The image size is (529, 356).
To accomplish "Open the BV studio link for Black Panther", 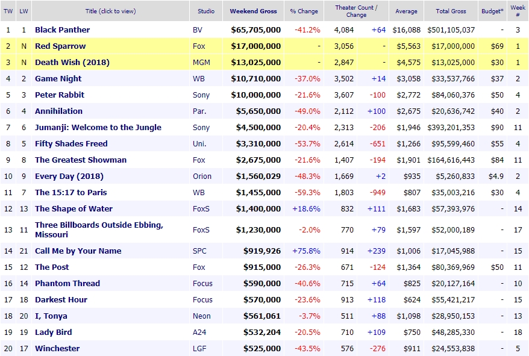I will click(198, 30).
